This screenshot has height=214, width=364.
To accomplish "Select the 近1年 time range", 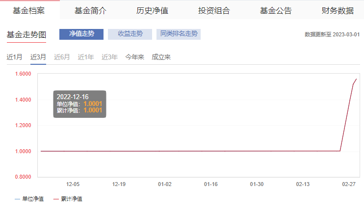I will (x=86, y=57).
